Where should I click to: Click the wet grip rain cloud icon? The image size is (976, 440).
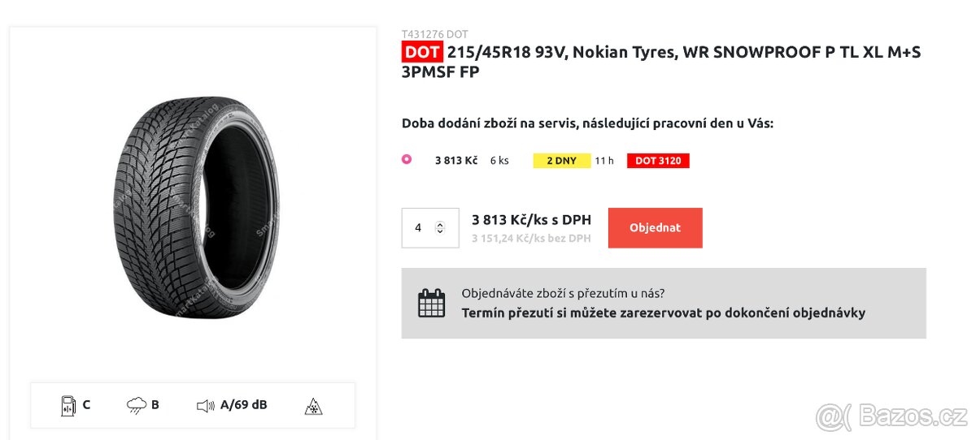click(137, 405)
